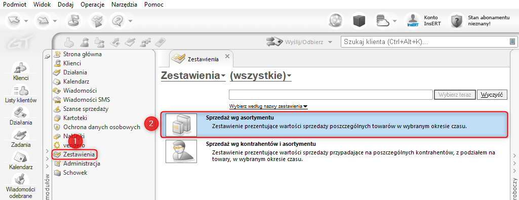This screenshot has height=200, width=519.
Task: Open Wybierz według nazwy zestawienia dropdown
Action: (268, 107)
